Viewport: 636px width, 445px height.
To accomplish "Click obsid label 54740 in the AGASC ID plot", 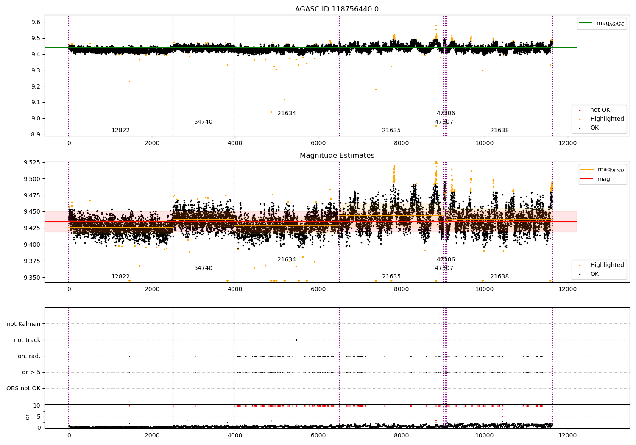I will click(204, 122).
